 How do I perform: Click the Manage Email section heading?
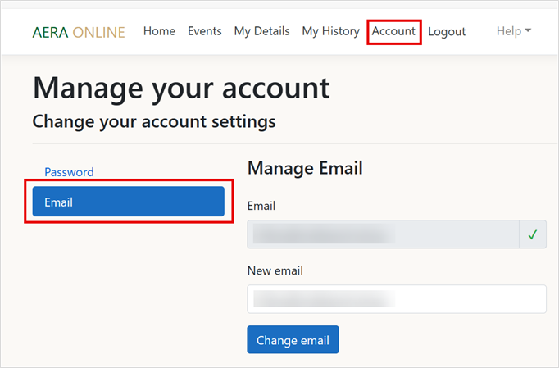[x=304, y=168]
